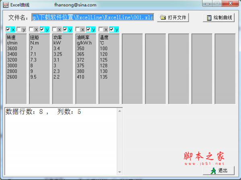Select value 3600 in 转速 column
This screenshot has height=180, width=241.
pyautogui.click(x=12, y=49)
